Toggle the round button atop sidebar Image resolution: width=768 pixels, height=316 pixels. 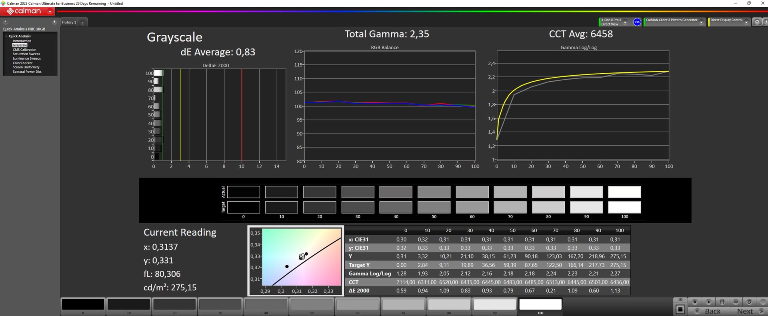(x=6, y=22)
